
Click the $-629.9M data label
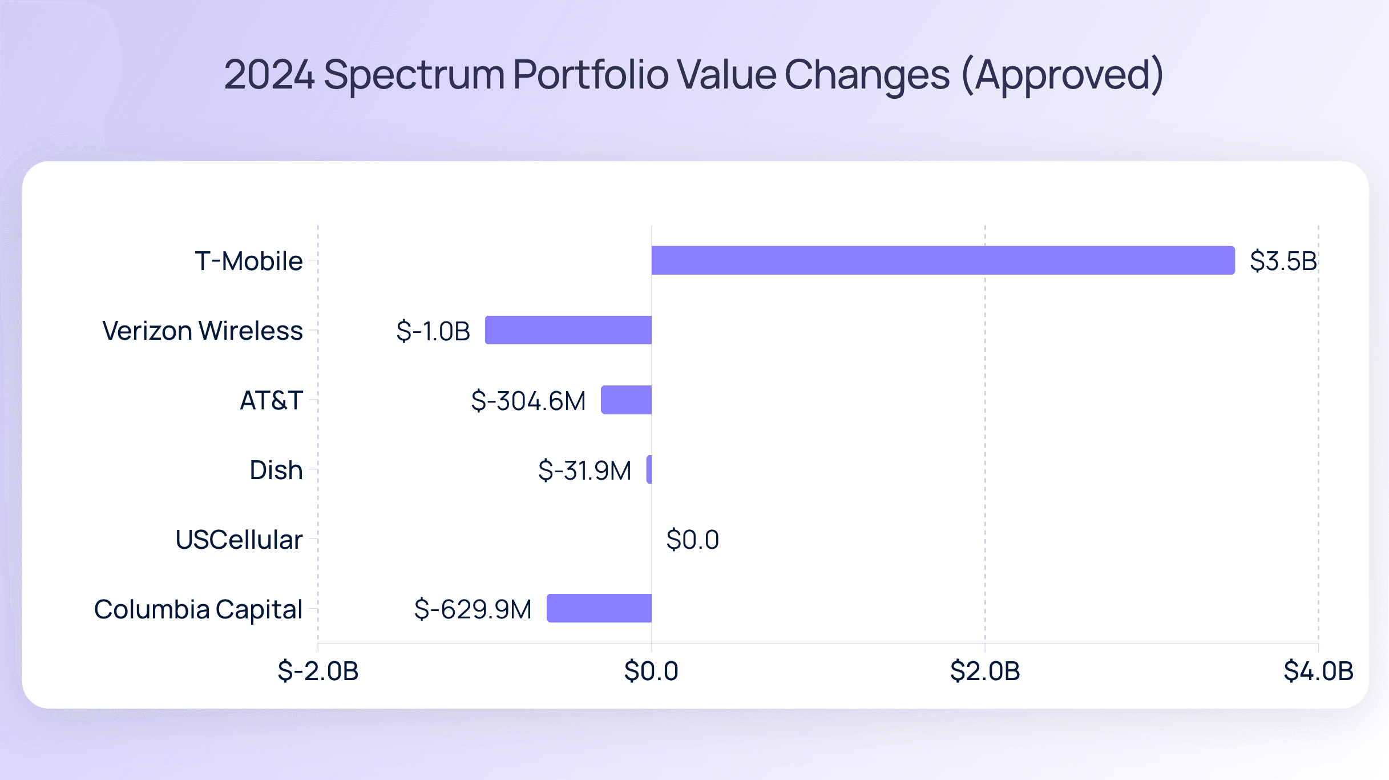pyautogui.click(x=473, y=609)
